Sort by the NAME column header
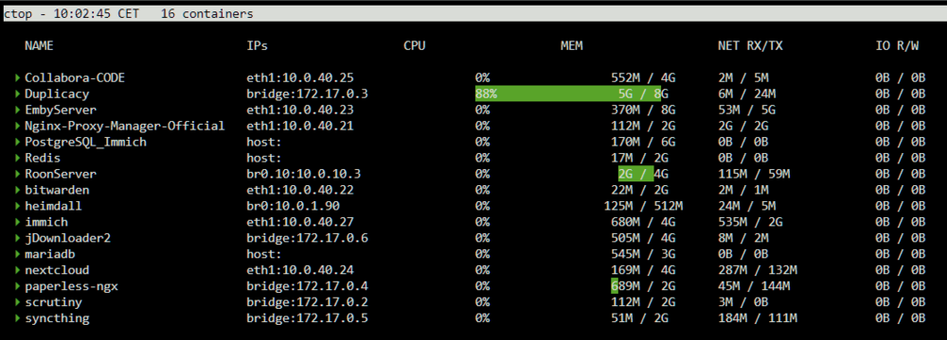 click(39, 46)
